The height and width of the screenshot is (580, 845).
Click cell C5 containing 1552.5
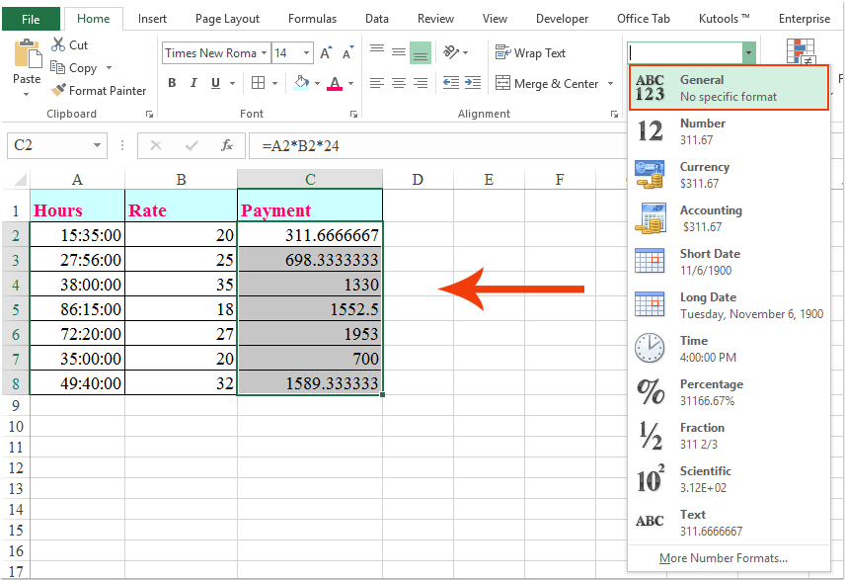(310, 309)
